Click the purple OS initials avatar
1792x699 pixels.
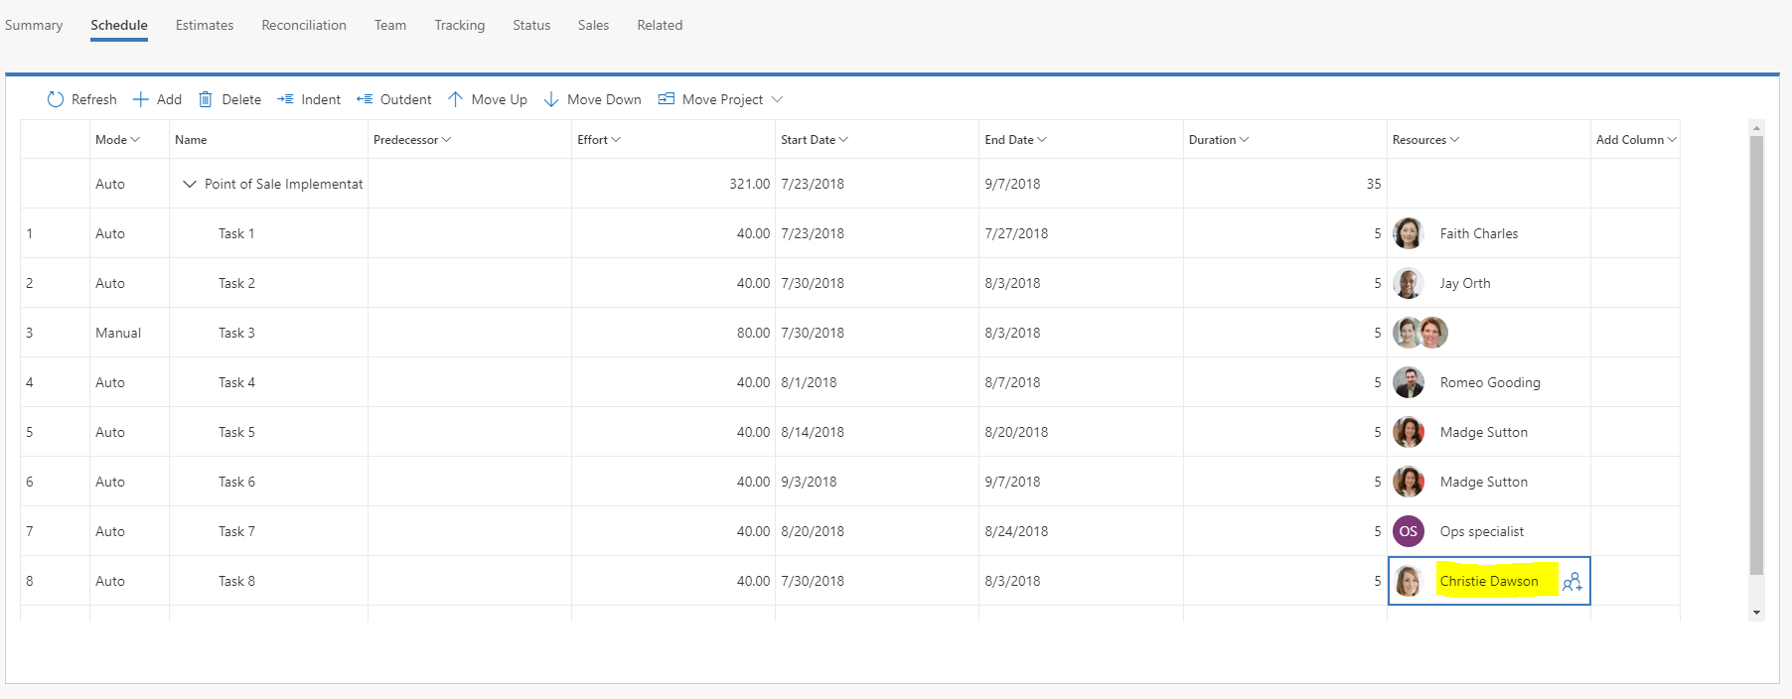[1409, 531]
